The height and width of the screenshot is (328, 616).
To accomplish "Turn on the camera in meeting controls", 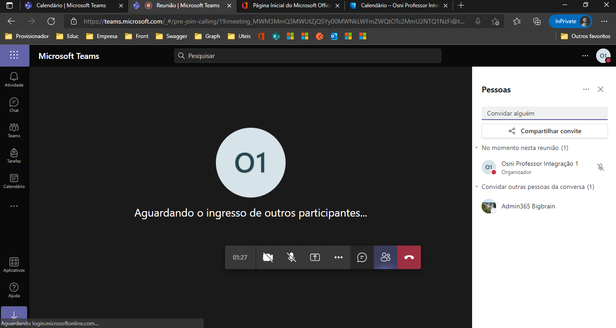I will tap(268, 257).
